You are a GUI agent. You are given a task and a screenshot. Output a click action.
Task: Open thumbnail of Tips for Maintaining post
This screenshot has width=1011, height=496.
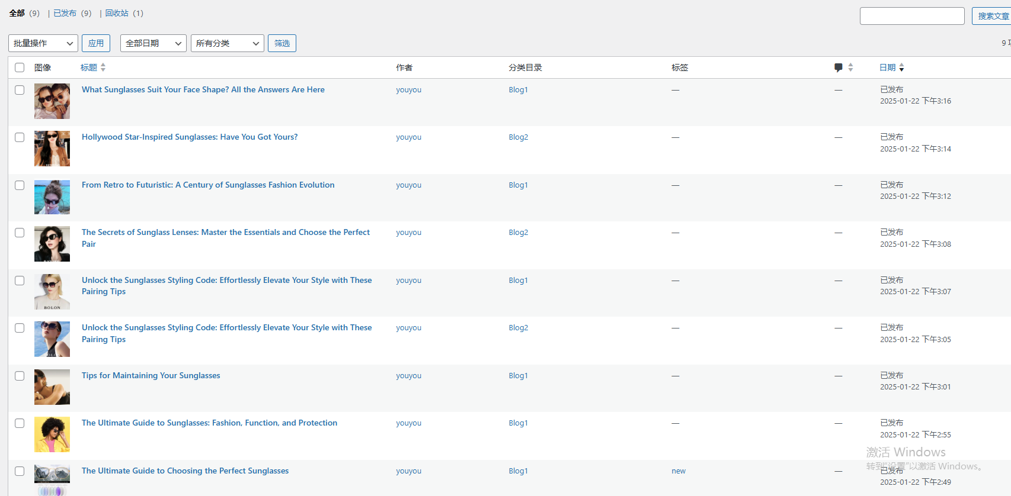tap(52, 387)
